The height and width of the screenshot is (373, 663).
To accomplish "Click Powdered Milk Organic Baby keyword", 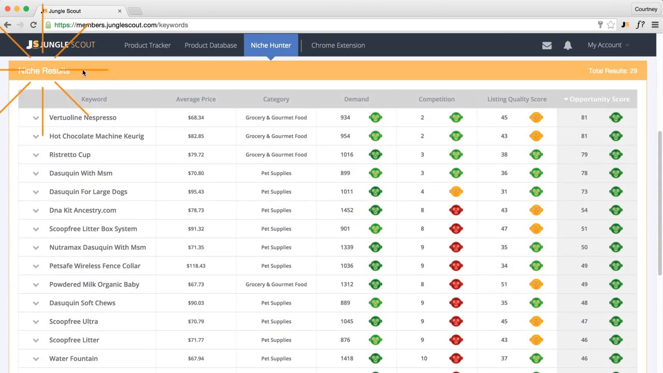I will point(94,284).
